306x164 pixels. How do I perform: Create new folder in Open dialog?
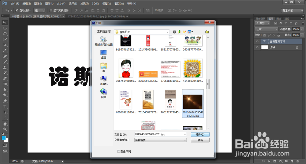tap(184, 32)
